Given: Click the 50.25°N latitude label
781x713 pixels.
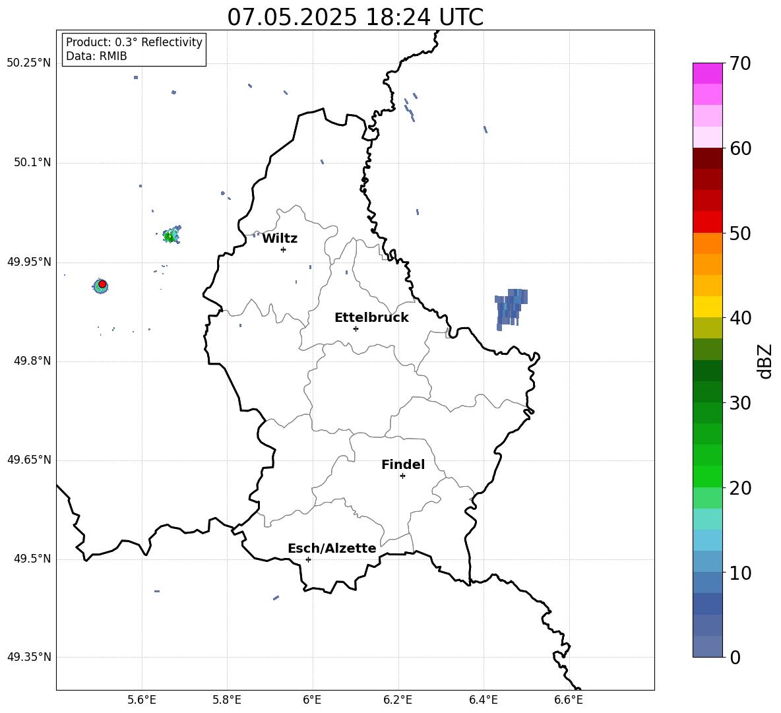Looking at the screenshot, I should 29,63.
